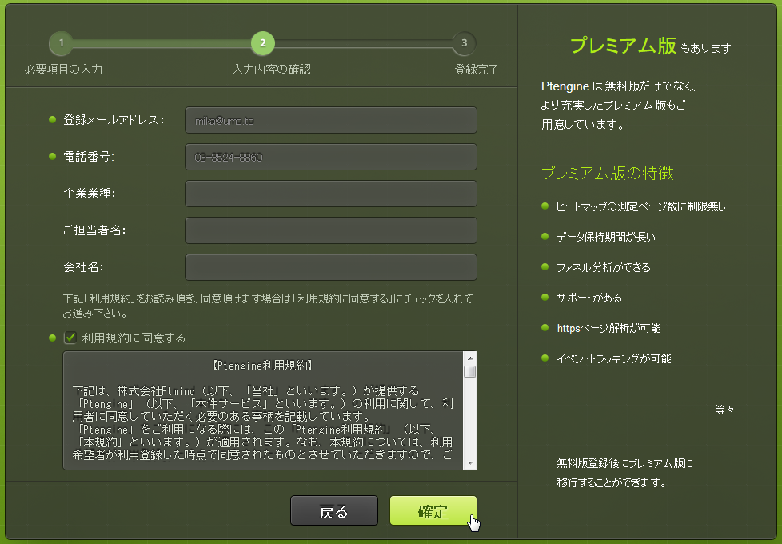Click the 【Ptengine利用規約】 heading text
Viewport: 782px width, 544px height.
(x=263, y=366)
